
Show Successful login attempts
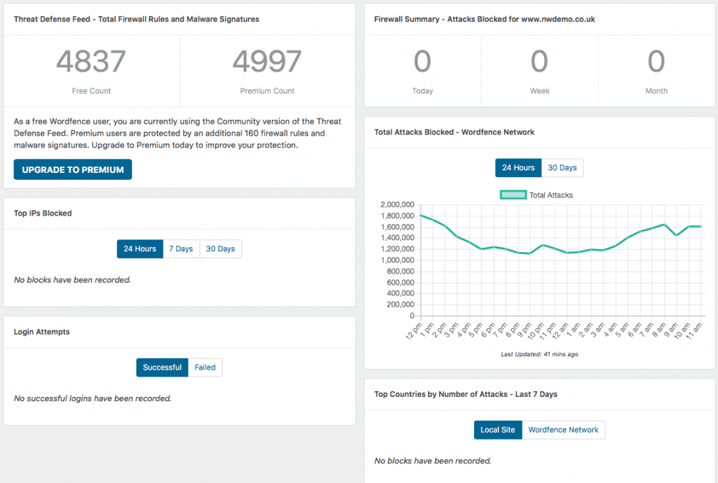pyautogui.click(x=162, y=367)
